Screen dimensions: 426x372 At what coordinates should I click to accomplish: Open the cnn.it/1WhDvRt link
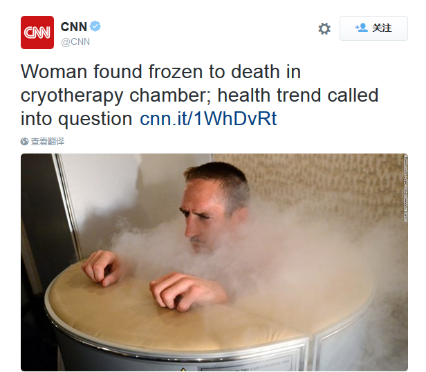tap(208, 119)
